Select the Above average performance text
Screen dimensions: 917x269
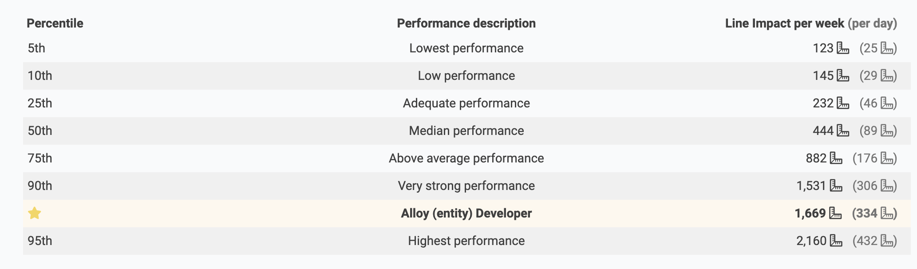pyautogui.click(x=466, y=158)
